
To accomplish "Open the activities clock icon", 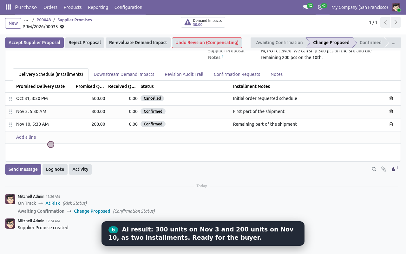I will (x=320, y=7).
